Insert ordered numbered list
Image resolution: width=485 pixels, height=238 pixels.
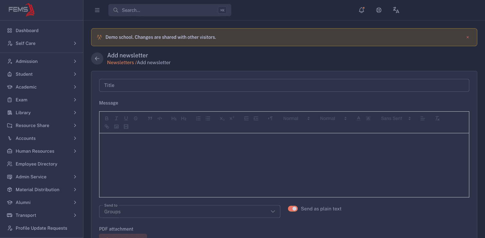pos(198,118)
